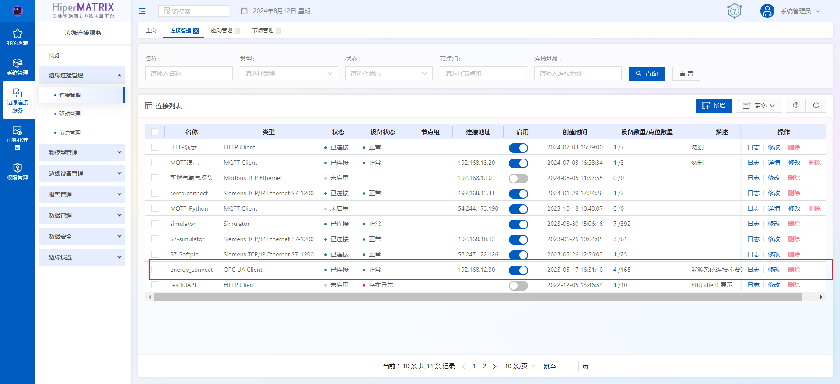840x384 pixels.
Task: Click right arrow of horizontal scrollbar
Action: pos(821,297)
